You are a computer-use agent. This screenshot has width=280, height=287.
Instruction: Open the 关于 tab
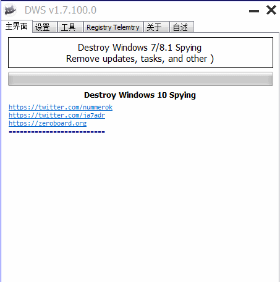click(156, 27)
